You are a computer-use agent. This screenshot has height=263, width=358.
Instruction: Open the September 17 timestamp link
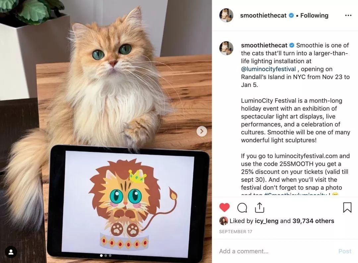(x=236, y=231)
